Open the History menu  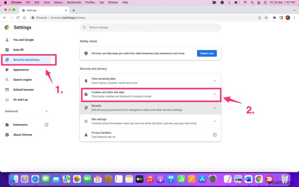click(x=59, y=3)
